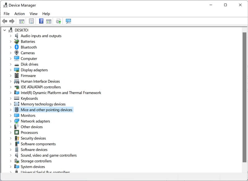The width and height of the screenshot is (248, 181).
Task: Open the Properties toolbar icon
Action: 31,21
